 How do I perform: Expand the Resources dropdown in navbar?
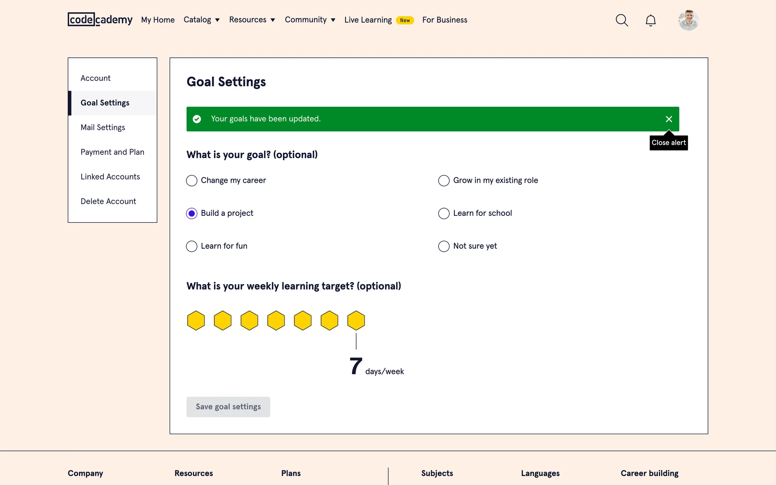(252, 20)
